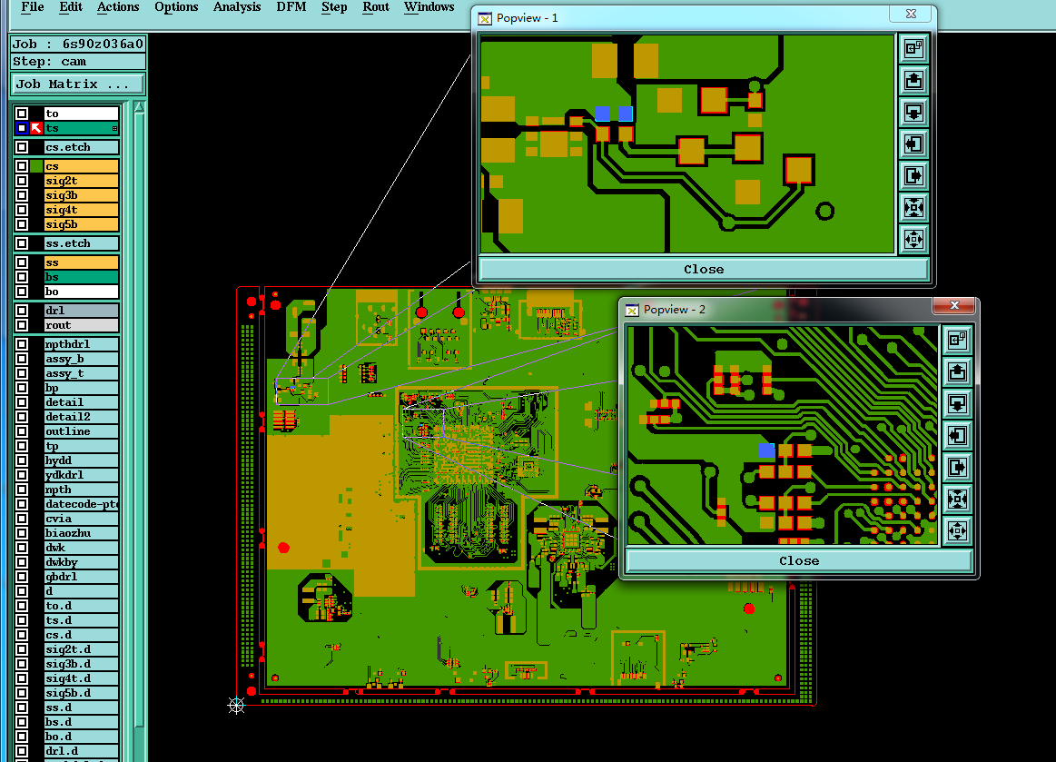This screenshot has width=1056, height=762.
Task: Click the green color swatch of cs layer
Action: (36, 165)
